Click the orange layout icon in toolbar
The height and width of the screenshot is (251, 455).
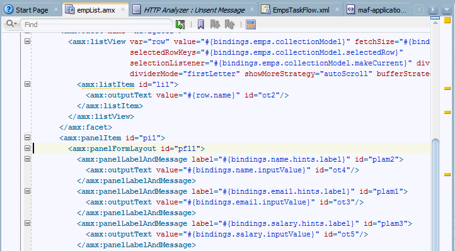click(250, 25)
